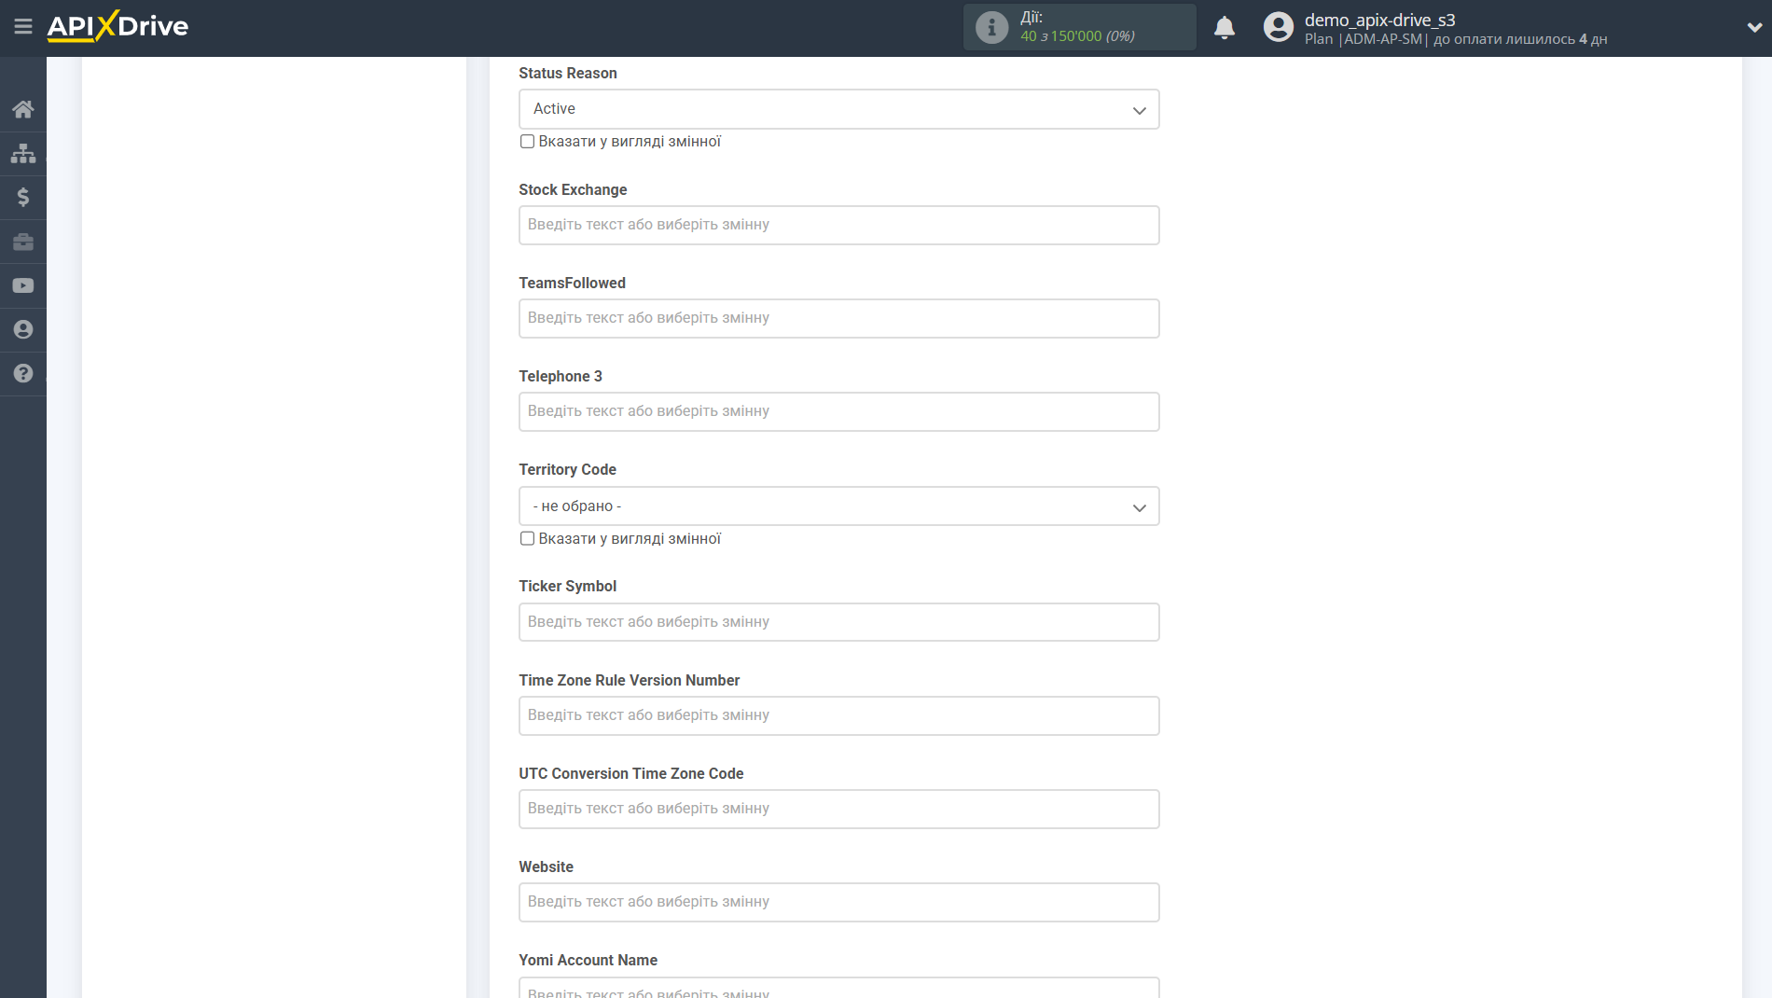Open the user profile sidebar icon
This screenshot has width=1772, height=998.
(23, 329)
